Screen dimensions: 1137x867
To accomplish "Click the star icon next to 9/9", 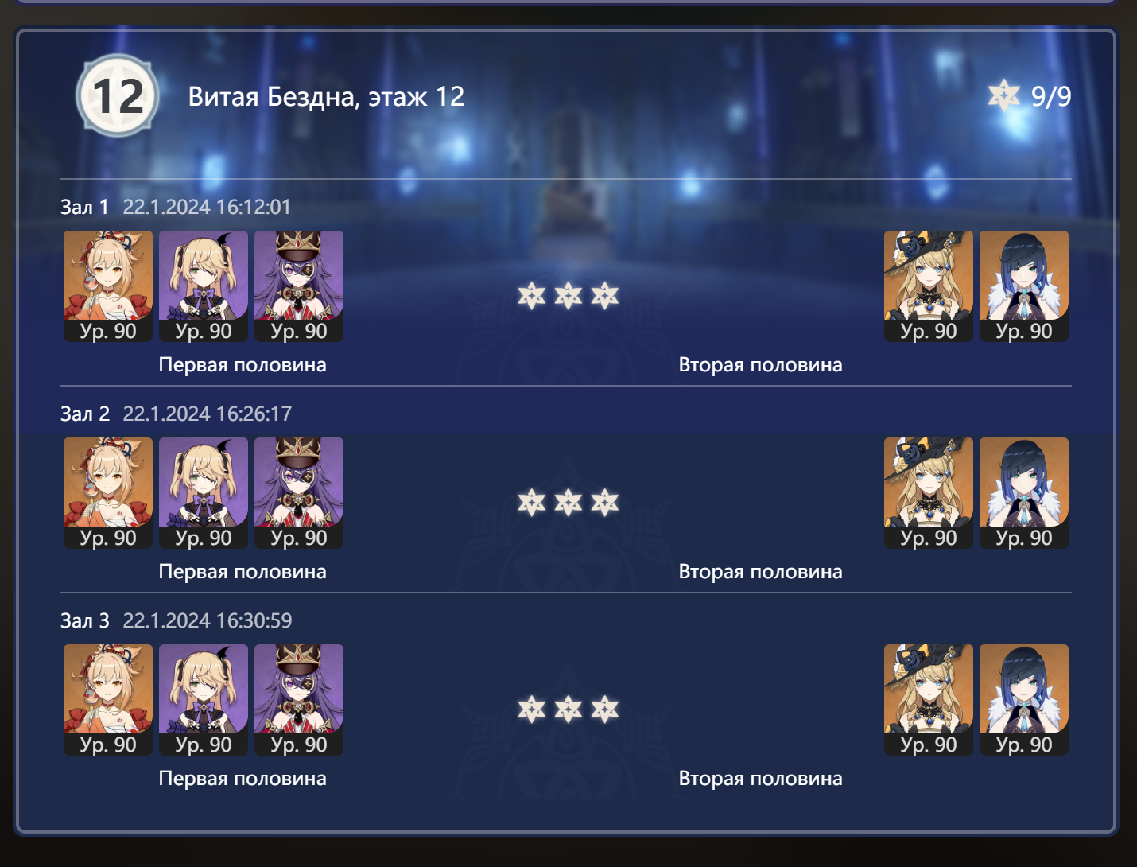I will [x=1003, y=95].
